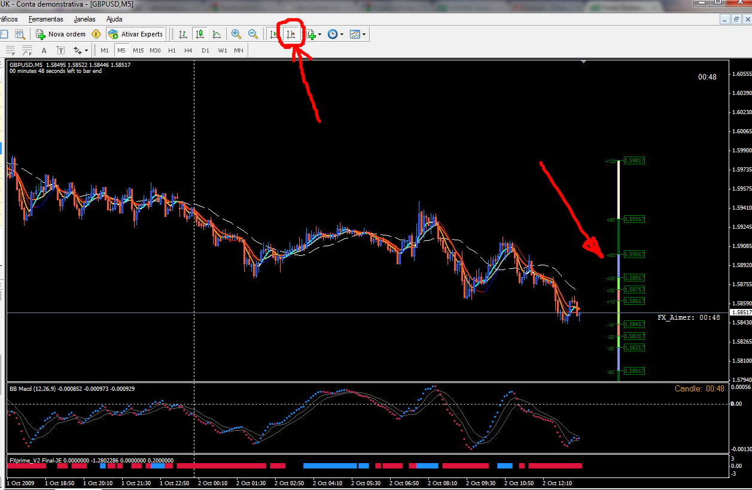Zoom out of the chart
The height and width of the screenshot is (490, 752).
253,34
